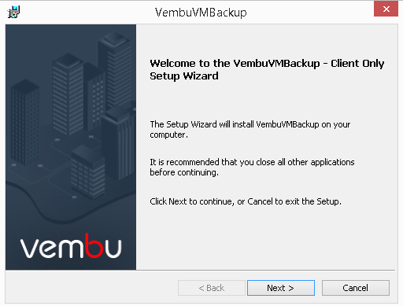Screen dimensions: 403x306
Task: Click the striped-window tower in the banner
Action: [68, 93]
